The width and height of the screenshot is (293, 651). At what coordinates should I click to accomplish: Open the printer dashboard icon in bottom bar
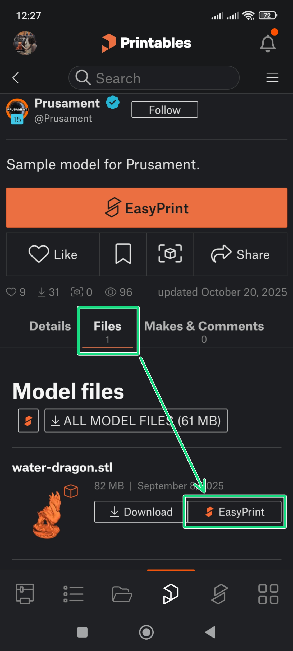click(25, 594)
